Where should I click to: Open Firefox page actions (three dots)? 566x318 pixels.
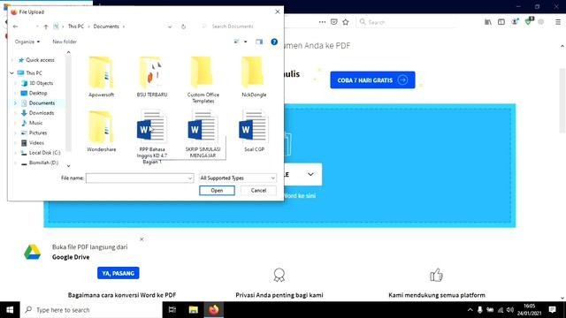[x=322, y=22]
